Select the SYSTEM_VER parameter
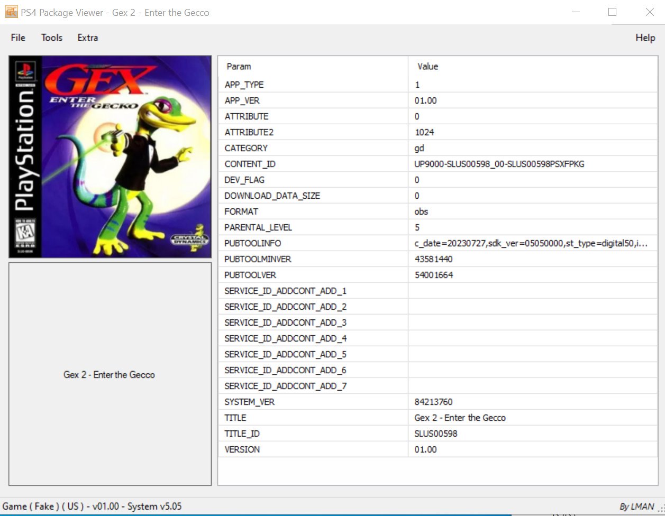The width and height of the screenshot is (665, 516). [250, 402]
